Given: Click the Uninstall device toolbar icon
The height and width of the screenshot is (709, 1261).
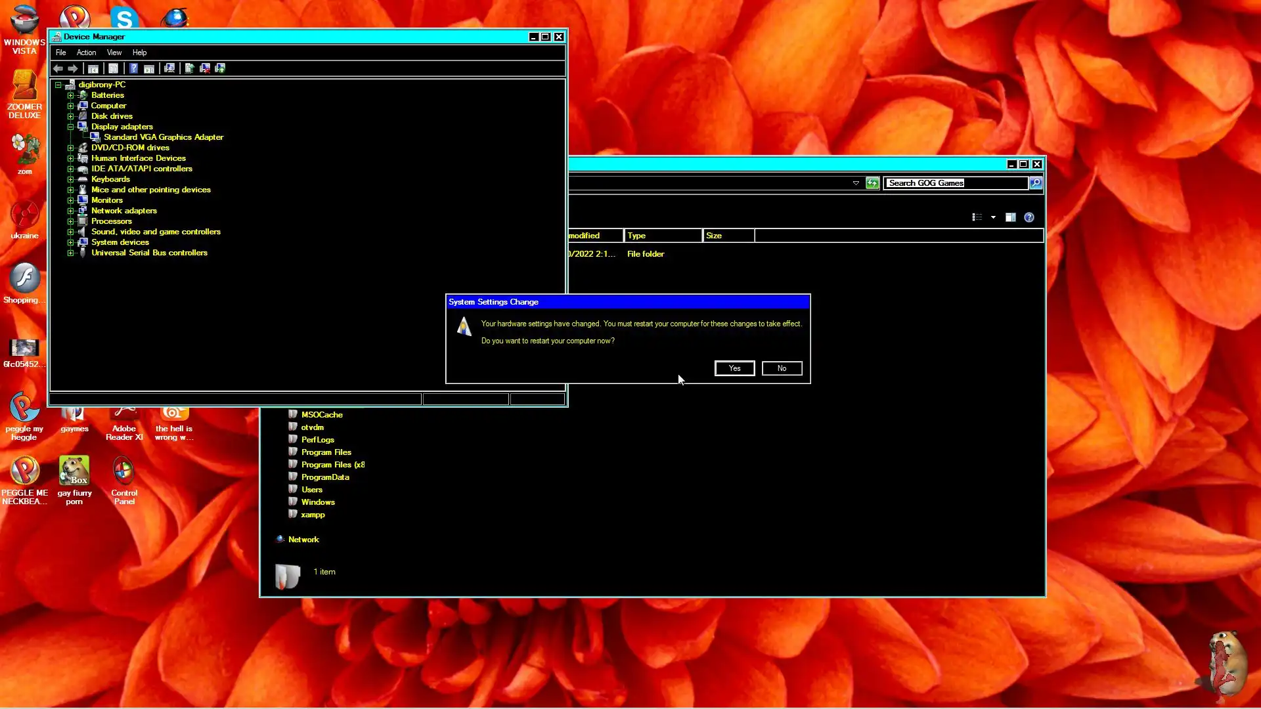Looking at the screenshot, I should 205,68.
